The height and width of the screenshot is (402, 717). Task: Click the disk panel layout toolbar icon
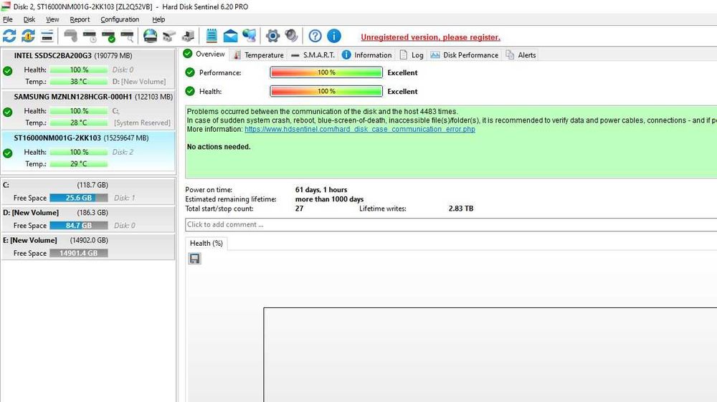click(x=47, y=36)
